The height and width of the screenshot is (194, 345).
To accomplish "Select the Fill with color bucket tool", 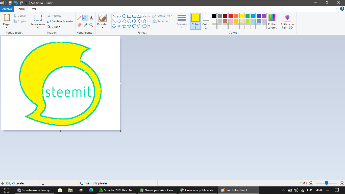I will pyautogui.click(x=85, y=18).
